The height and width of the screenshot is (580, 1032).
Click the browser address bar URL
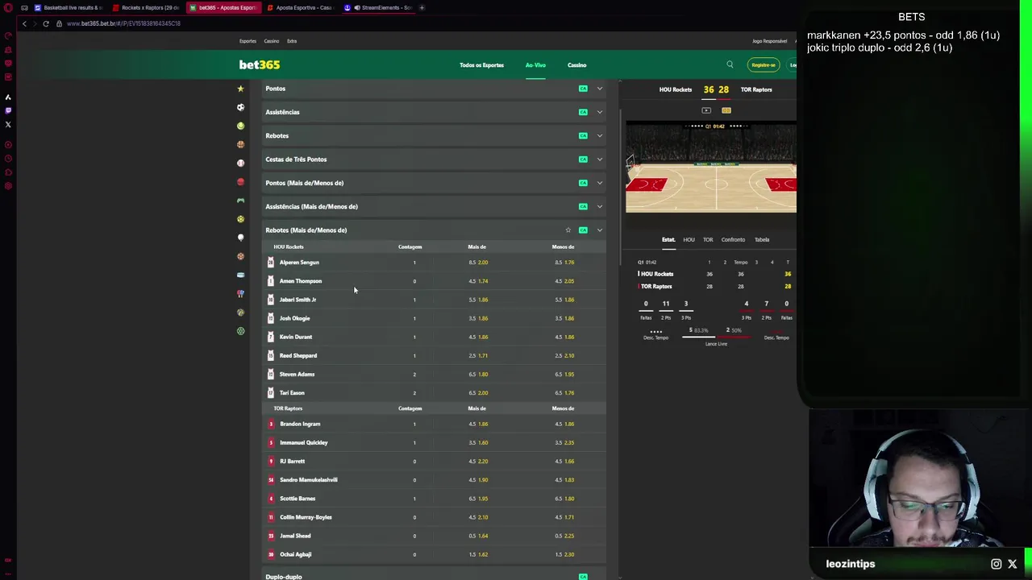[x=123, y=23]
